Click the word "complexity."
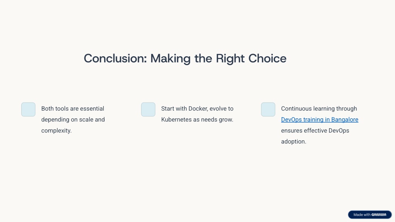 tap(56, 131)
